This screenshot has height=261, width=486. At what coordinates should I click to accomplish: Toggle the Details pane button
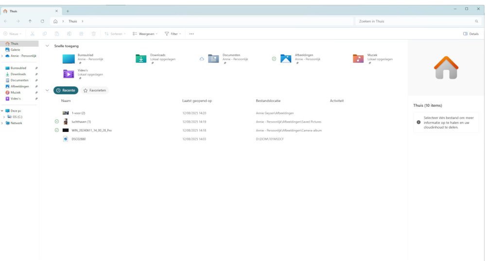point(471,34)
